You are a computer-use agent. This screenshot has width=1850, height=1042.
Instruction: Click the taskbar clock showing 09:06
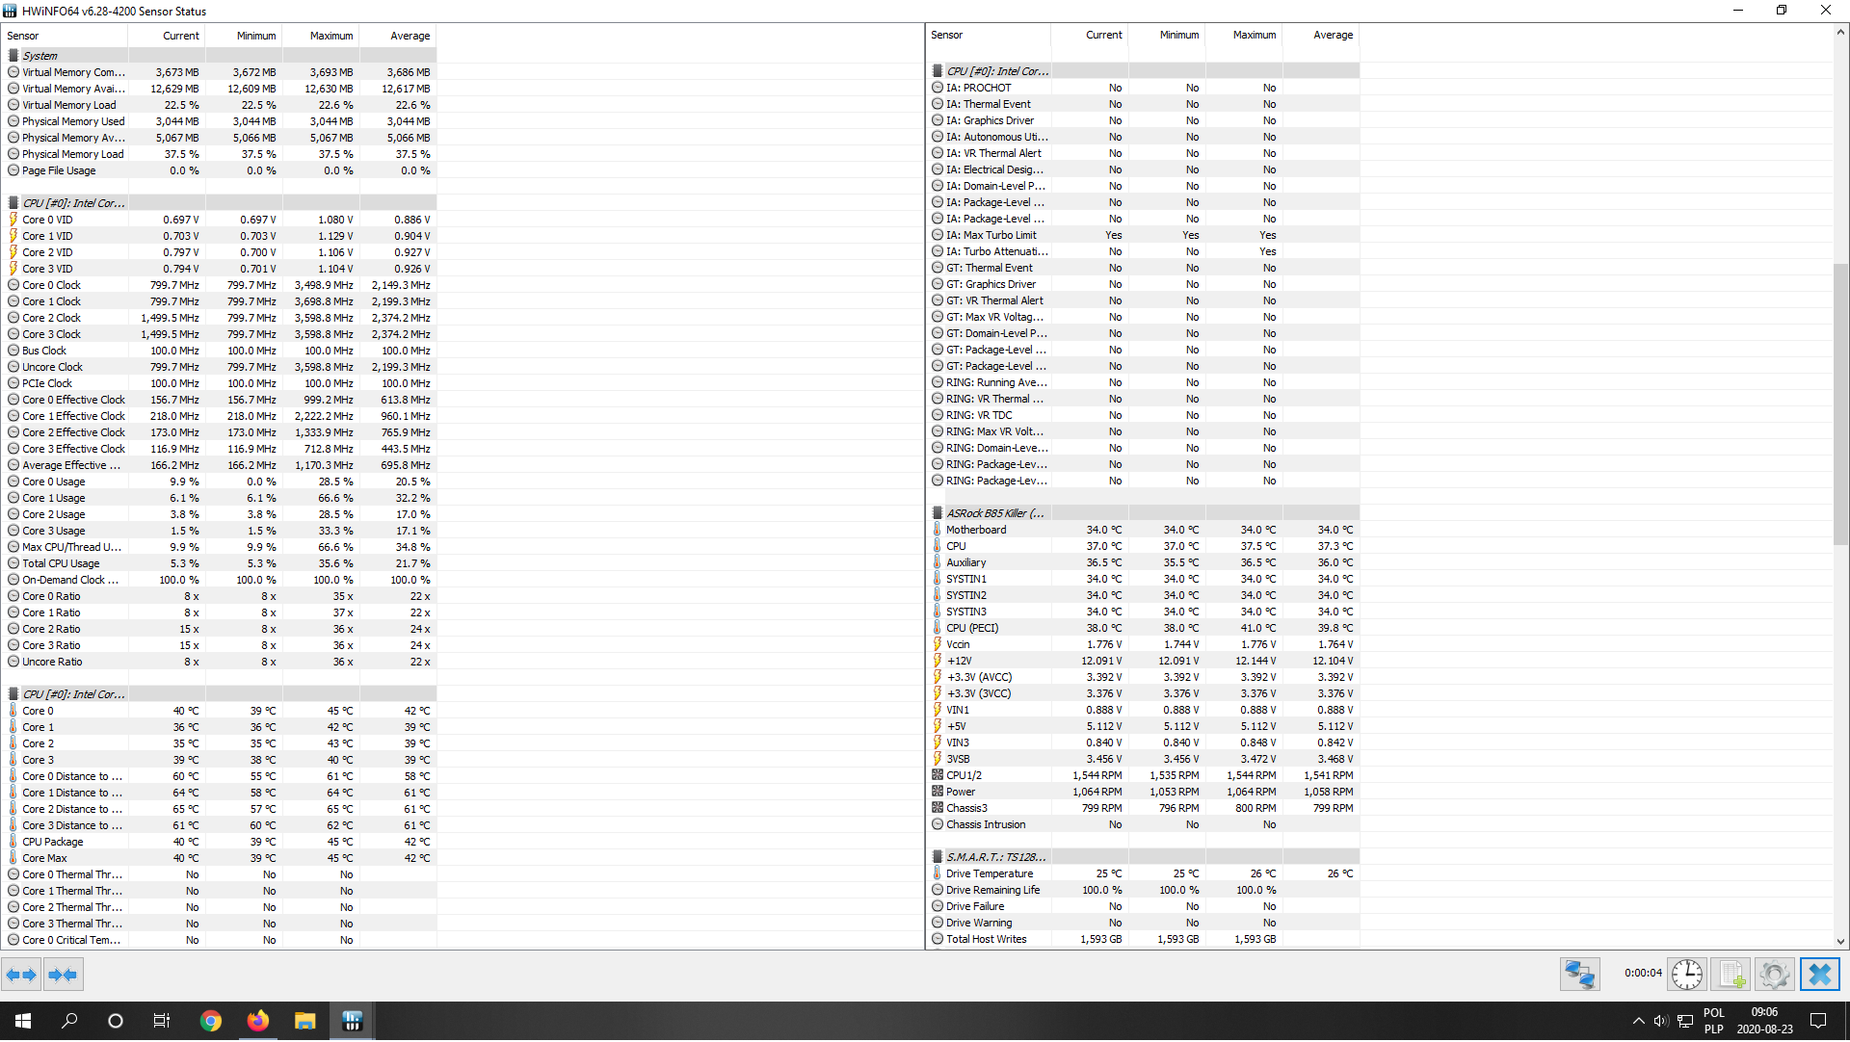pos(1764,1021)
